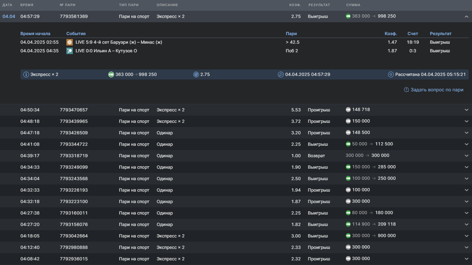Click the question mark icon by Задать вопрос
472x265 pixels.
pyautogui.click(x=406, y=90)
